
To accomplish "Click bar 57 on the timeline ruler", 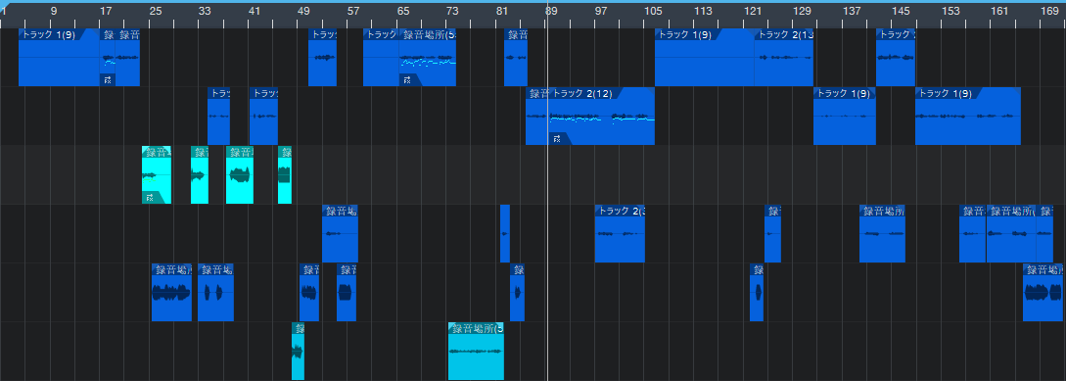I will click(353, 11).
